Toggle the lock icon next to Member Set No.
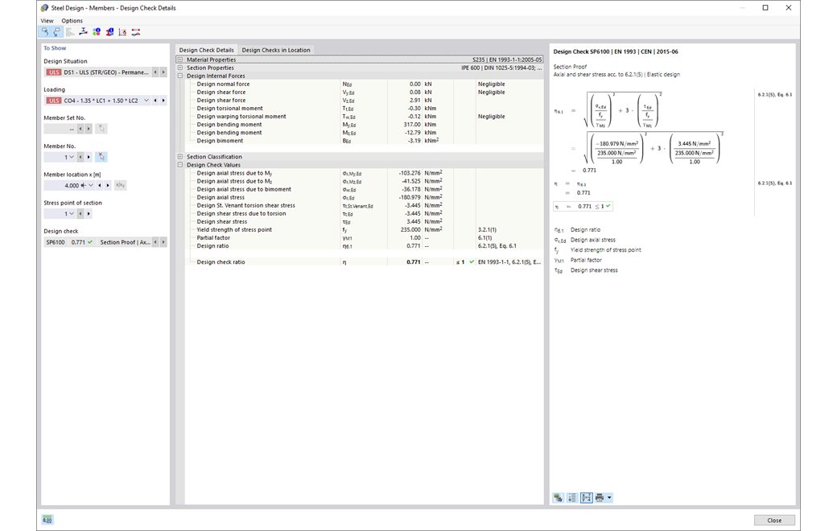Screen dimensions: 837x531 coord(101,128)
